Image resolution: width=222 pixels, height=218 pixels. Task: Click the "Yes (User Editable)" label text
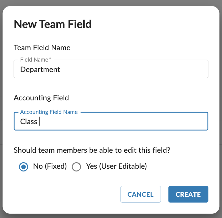pyautogui.click(x=116, y=166)
